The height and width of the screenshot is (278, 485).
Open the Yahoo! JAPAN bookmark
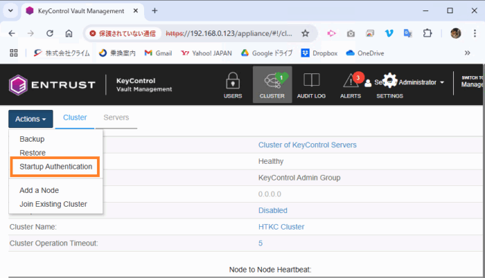pos(206,53)
